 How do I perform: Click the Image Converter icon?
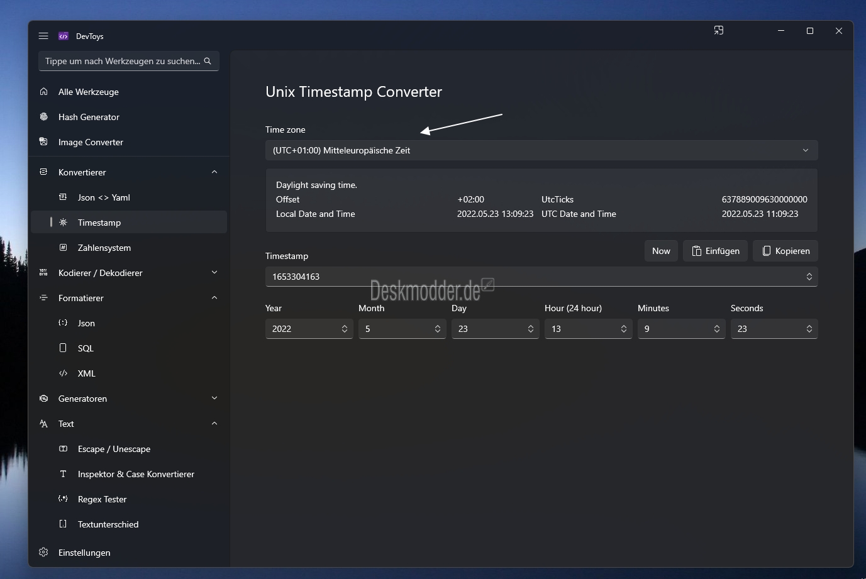(x=43, y=142)
